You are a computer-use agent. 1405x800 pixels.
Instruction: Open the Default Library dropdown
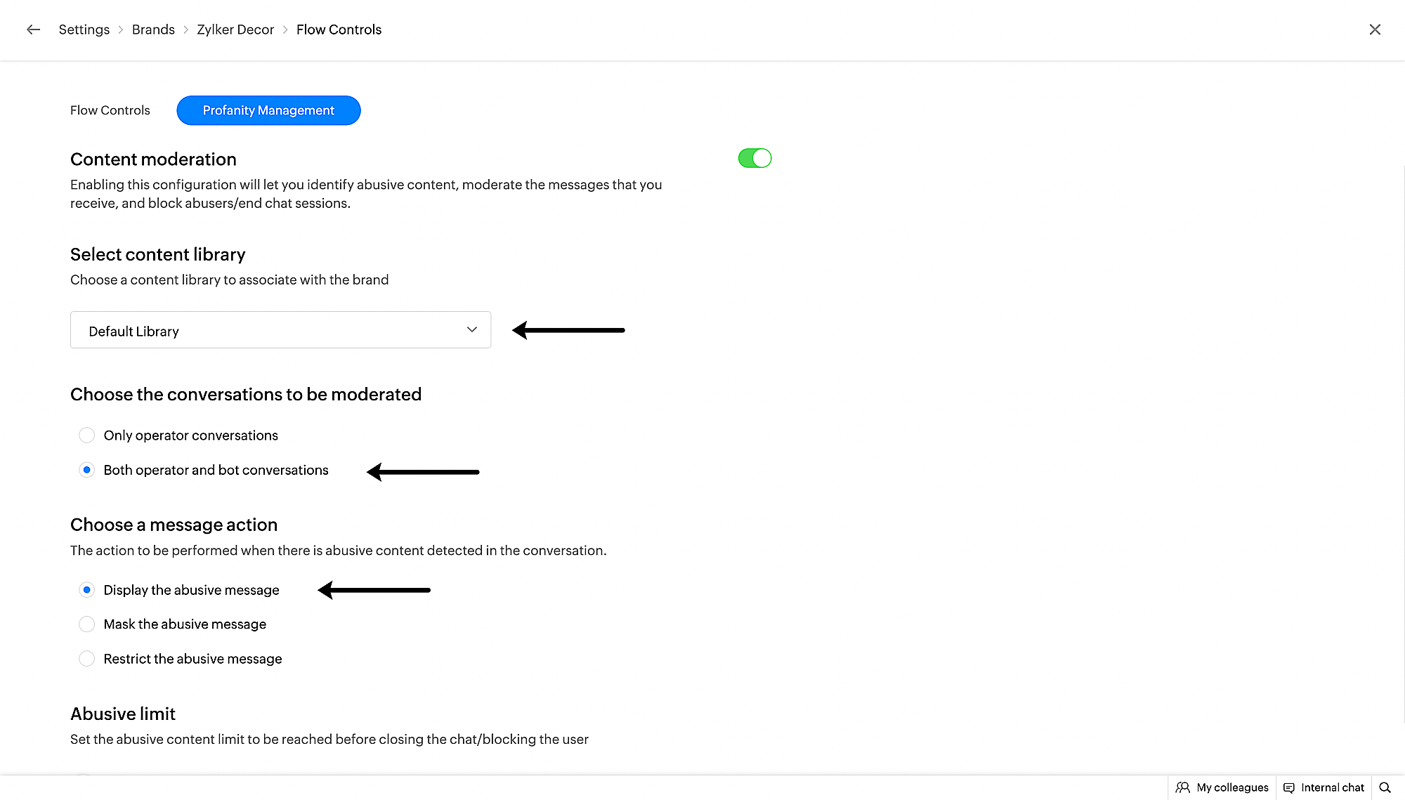[280, 330]
